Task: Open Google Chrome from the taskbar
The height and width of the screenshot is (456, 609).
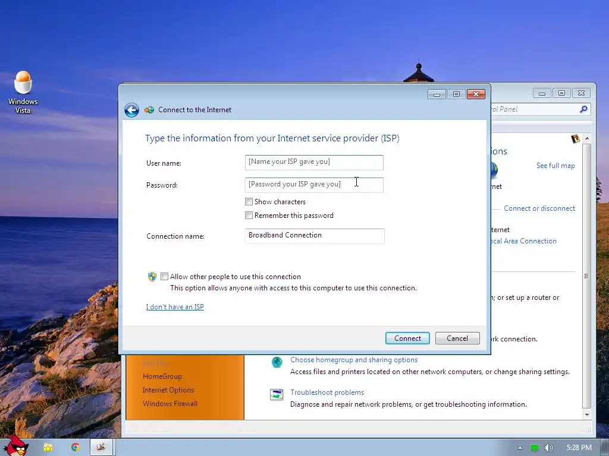Action: click(x=76, y=447)
